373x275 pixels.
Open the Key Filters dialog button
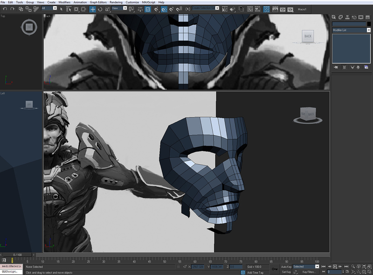click(309, 272)
